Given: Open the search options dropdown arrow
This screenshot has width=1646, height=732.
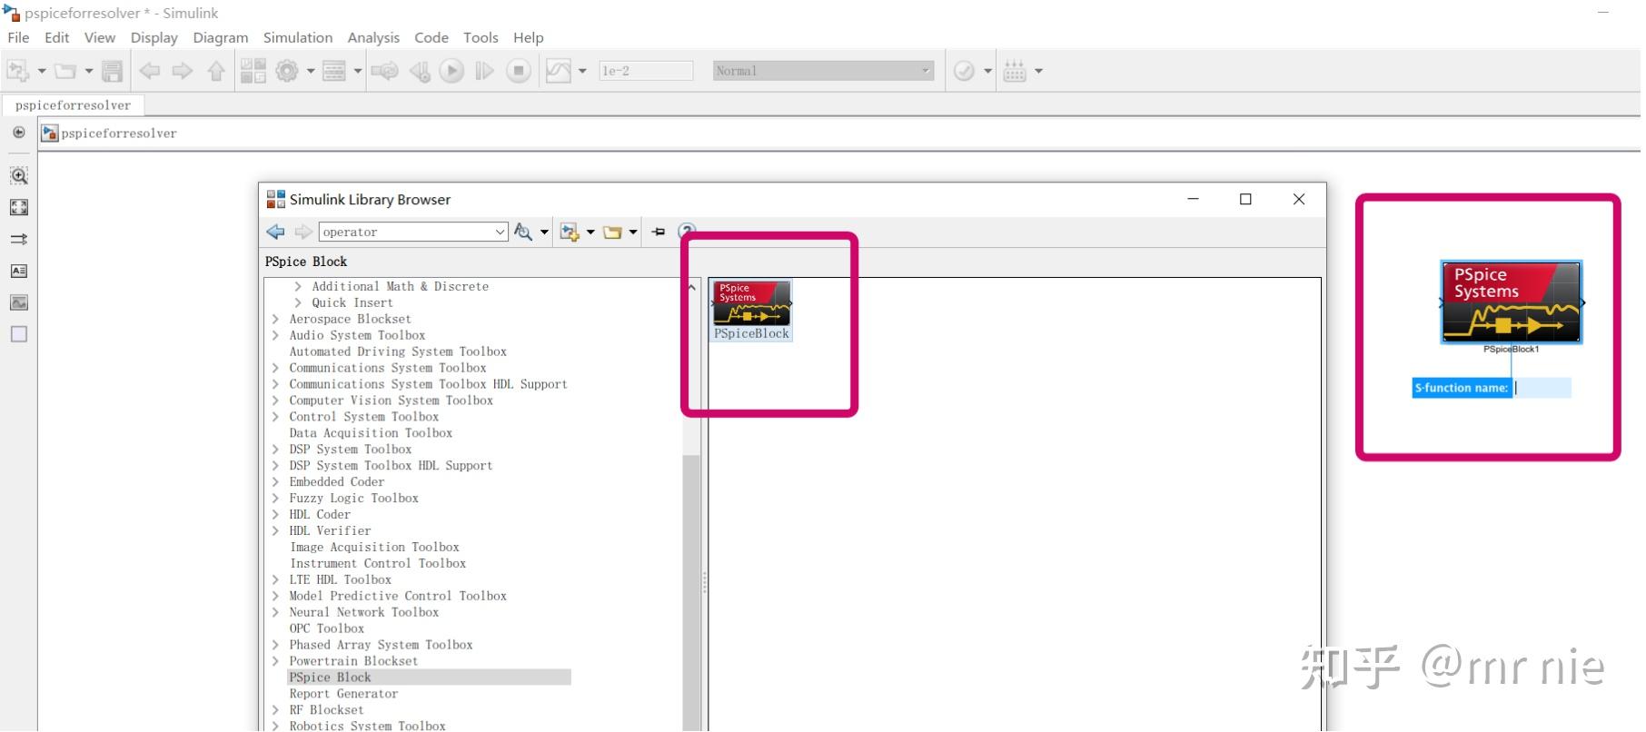Looking at the screenshot, I should [544, 232].
